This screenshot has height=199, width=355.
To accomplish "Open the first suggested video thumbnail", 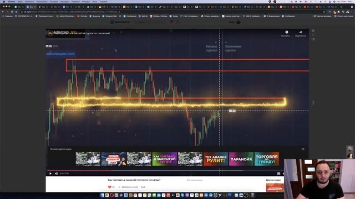I will [88, 159].
